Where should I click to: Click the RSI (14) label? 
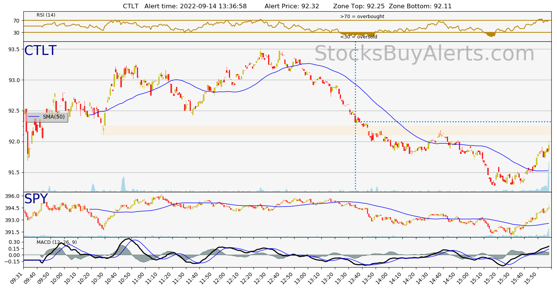tap(46, 15)
